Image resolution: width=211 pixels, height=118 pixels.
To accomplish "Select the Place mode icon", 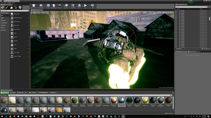I will (3, 8).
